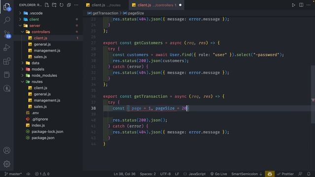Image resolution: width=315 pixels, height=177 pixels.
Task: Open editor more actions ellipsis
Action: (x=309, y=5)
